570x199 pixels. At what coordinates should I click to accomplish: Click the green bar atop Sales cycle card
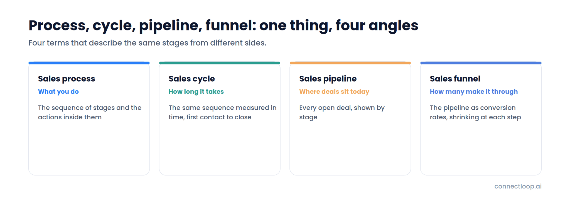(x=220, y=63)
